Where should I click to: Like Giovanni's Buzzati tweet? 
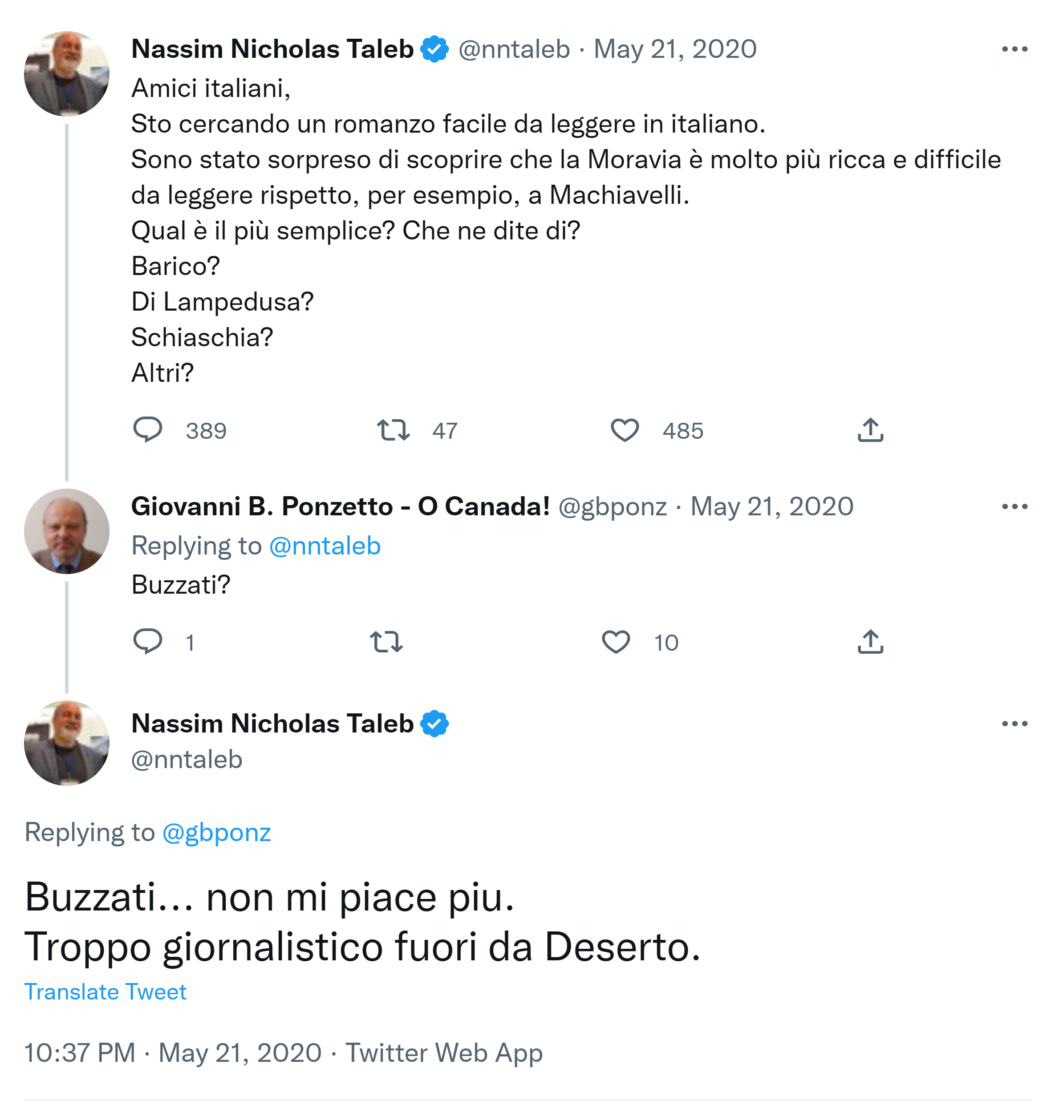pos(616,641)
